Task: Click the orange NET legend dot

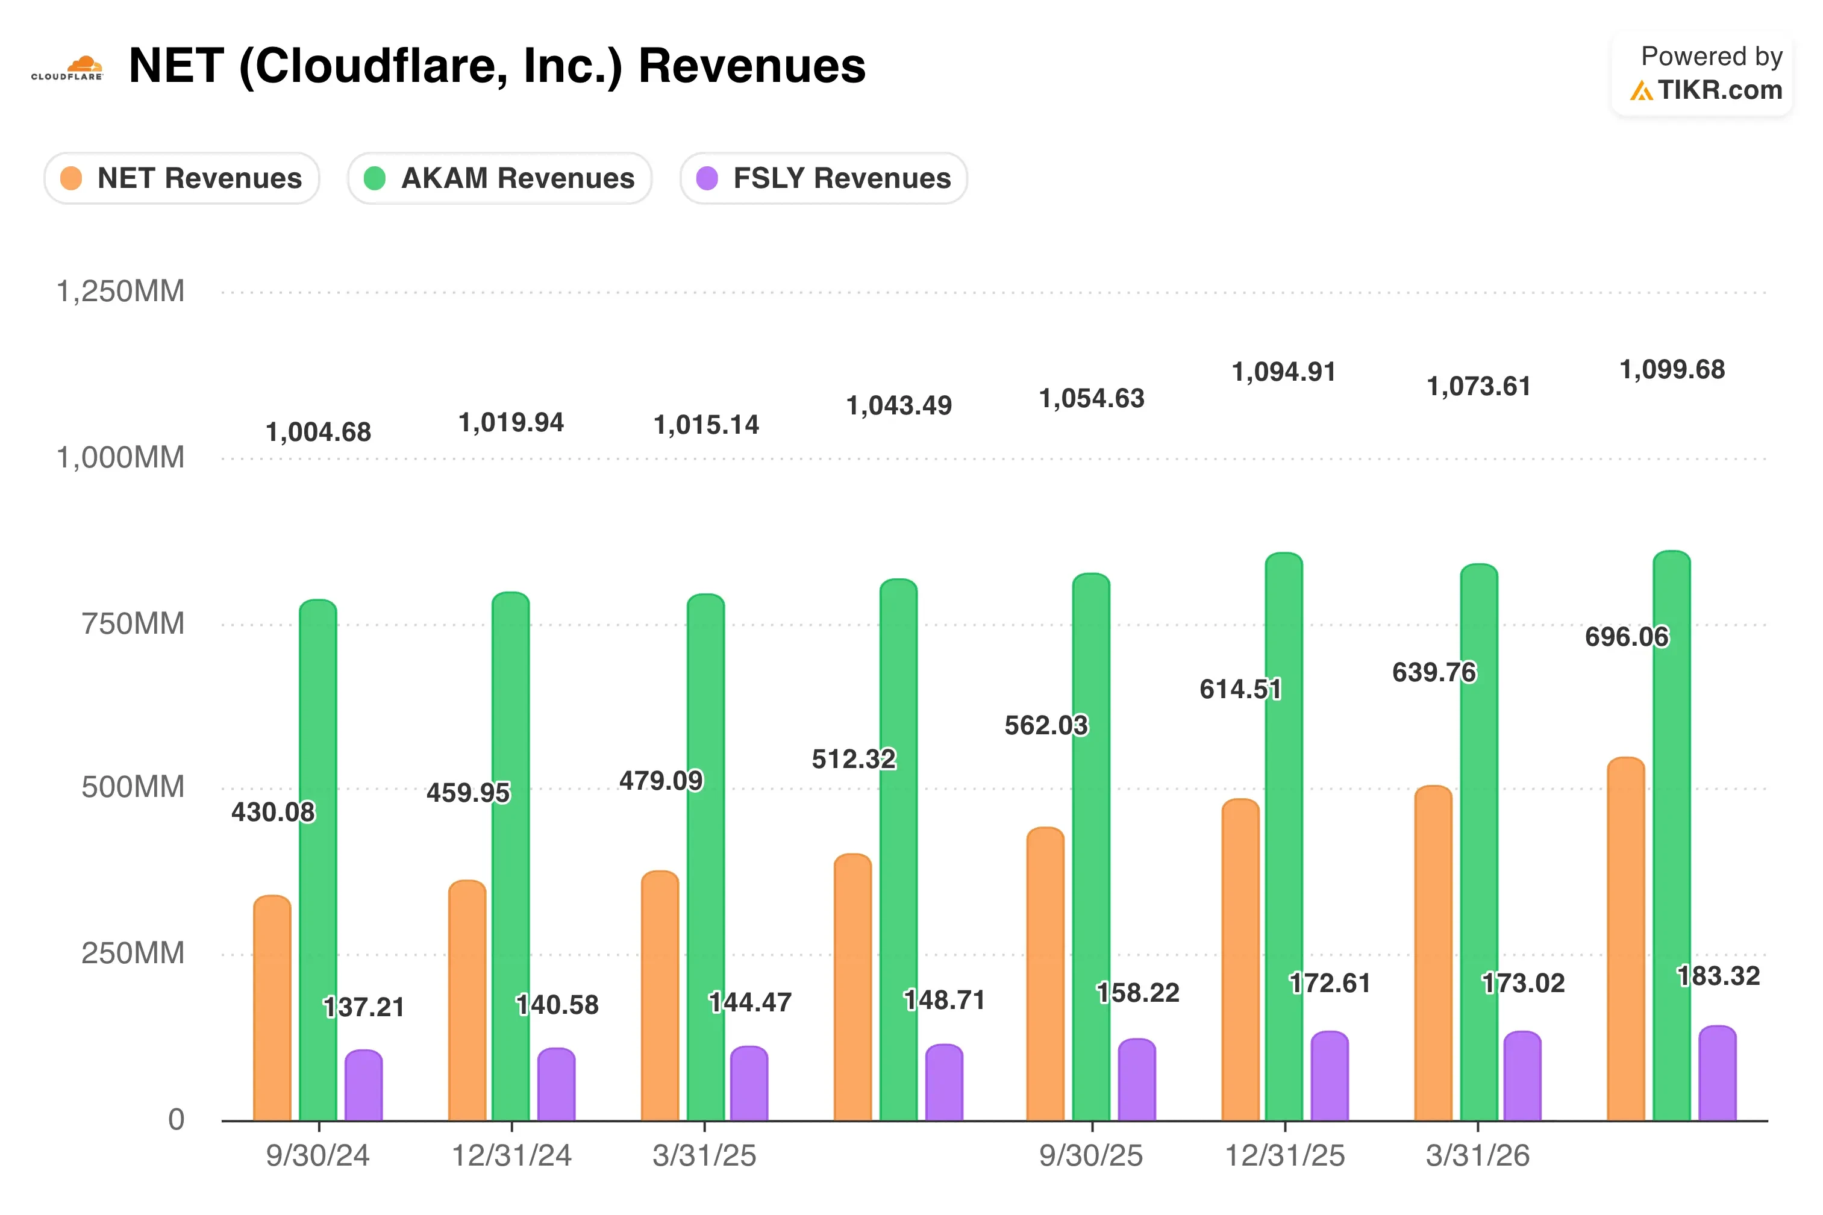Action: (x=71, y=178)
